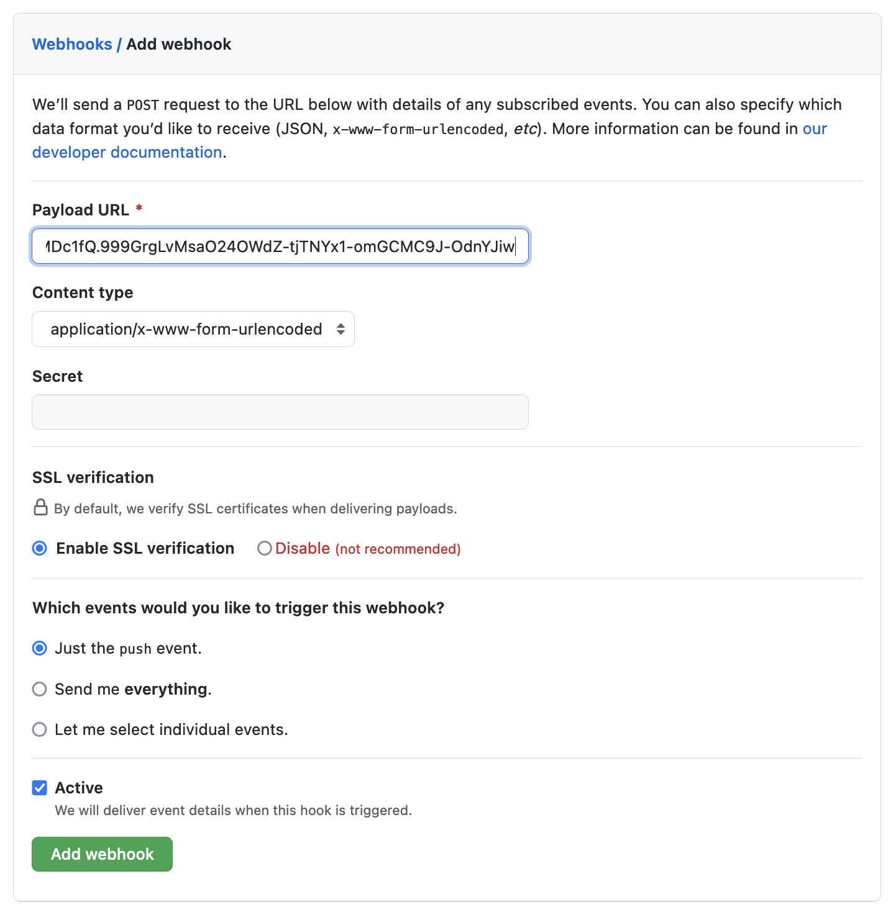Open the developer documentation link
896x915 pixels.
(x=127, y=152)
